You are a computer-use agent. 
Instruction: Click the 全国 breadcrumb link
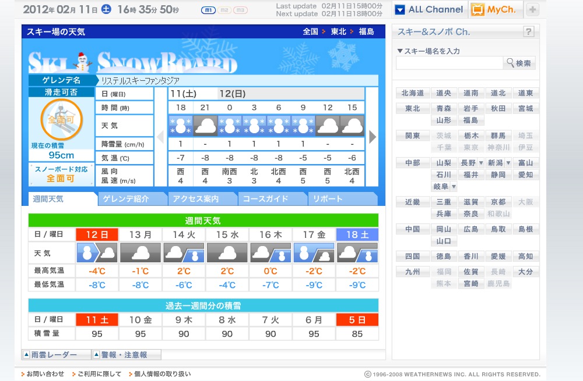click(x=310, y=31)
